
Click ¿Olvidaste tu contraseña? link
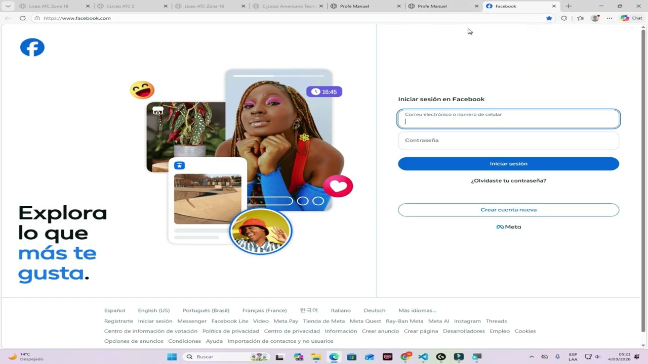[508, 180]
